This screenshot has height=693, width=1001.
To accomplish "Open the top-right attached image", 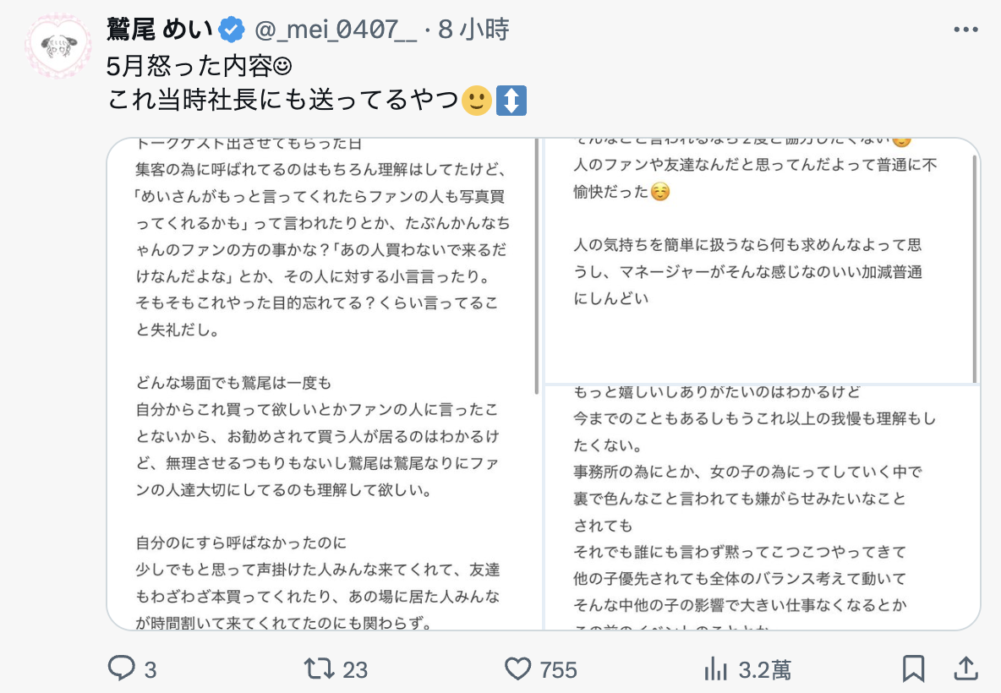I will (x=762, y=261).
